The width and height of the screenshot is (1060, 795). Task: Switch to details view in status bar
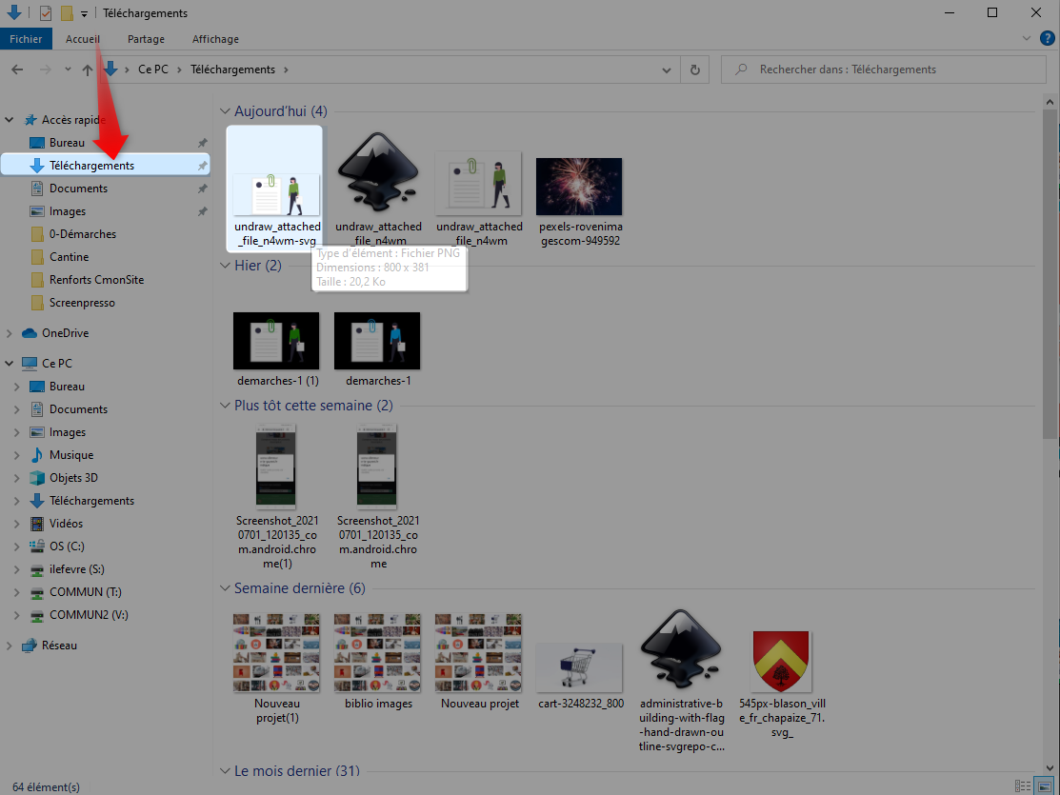1022,786
